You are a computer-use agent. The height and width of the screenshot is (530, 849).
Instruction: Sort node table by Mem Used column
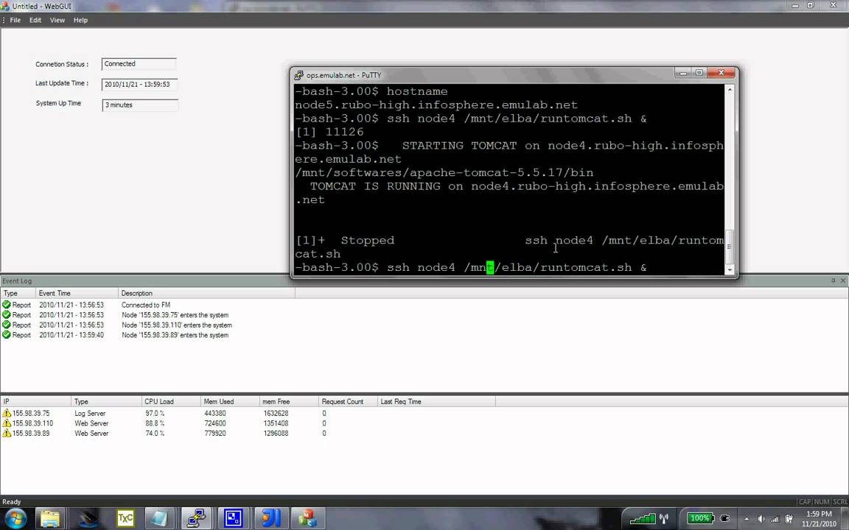tap(230, 401)
